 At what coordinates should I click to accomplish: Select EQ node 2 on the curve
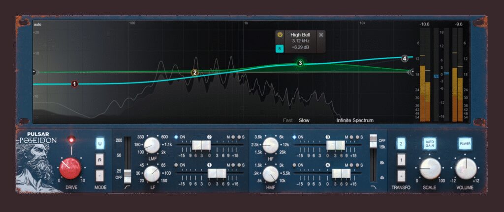tap(195, 73)
